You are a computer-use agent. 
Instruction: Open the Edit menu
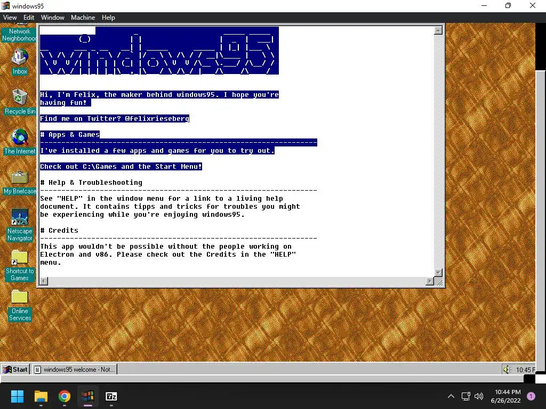[x=29, y=18]
